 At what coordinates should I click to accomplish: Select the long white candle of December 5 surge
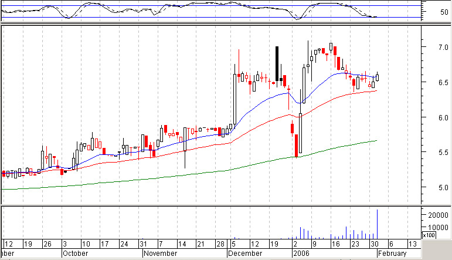235,99
